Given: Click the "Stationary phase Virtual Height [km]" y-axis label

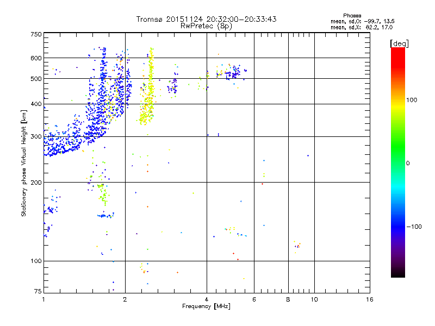Looking at the screenshot, I should (x=24, y=163).
